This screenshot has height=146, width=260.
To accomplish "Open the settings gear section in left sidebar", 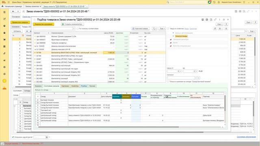I will pos(4,67).
